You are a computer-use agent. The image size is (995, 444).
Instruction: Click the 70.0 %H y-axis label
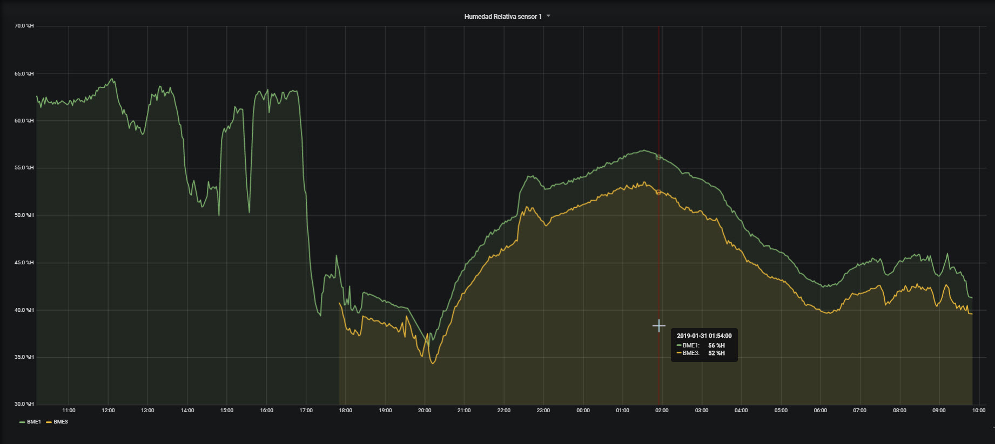(x=24, y=26)
